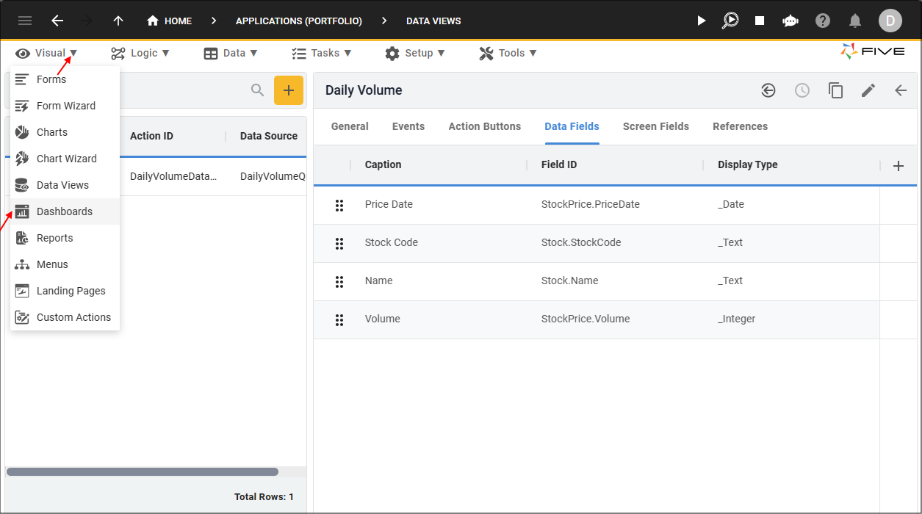Image resolution: width=922 pixels, height=514 pixels.
Task: Run with inspector using magnifier play icon
Action: tap(730, 21)
